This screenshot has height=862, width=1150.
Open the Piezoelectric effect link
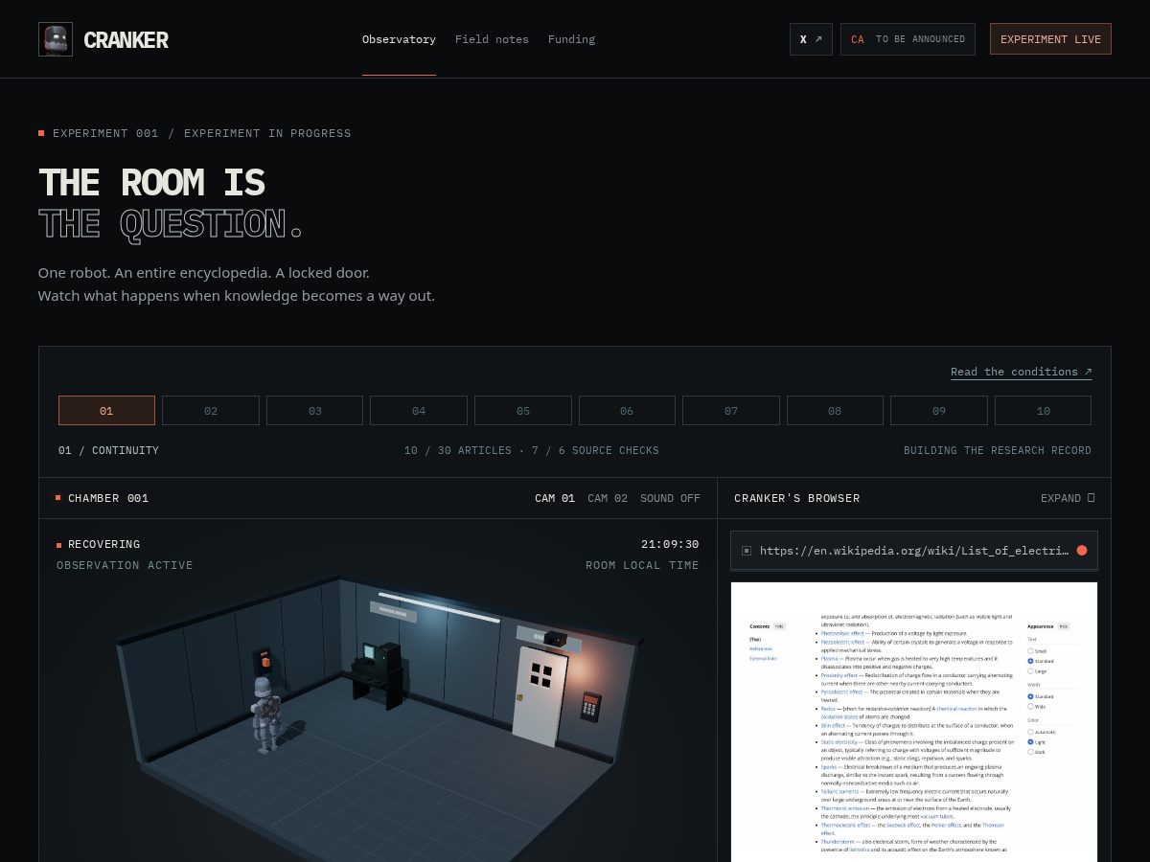(x=842, y=642)
